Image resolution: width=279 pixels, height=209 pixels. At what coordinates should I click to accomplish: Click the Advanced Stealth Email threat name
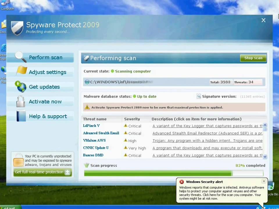coord(101,133)
